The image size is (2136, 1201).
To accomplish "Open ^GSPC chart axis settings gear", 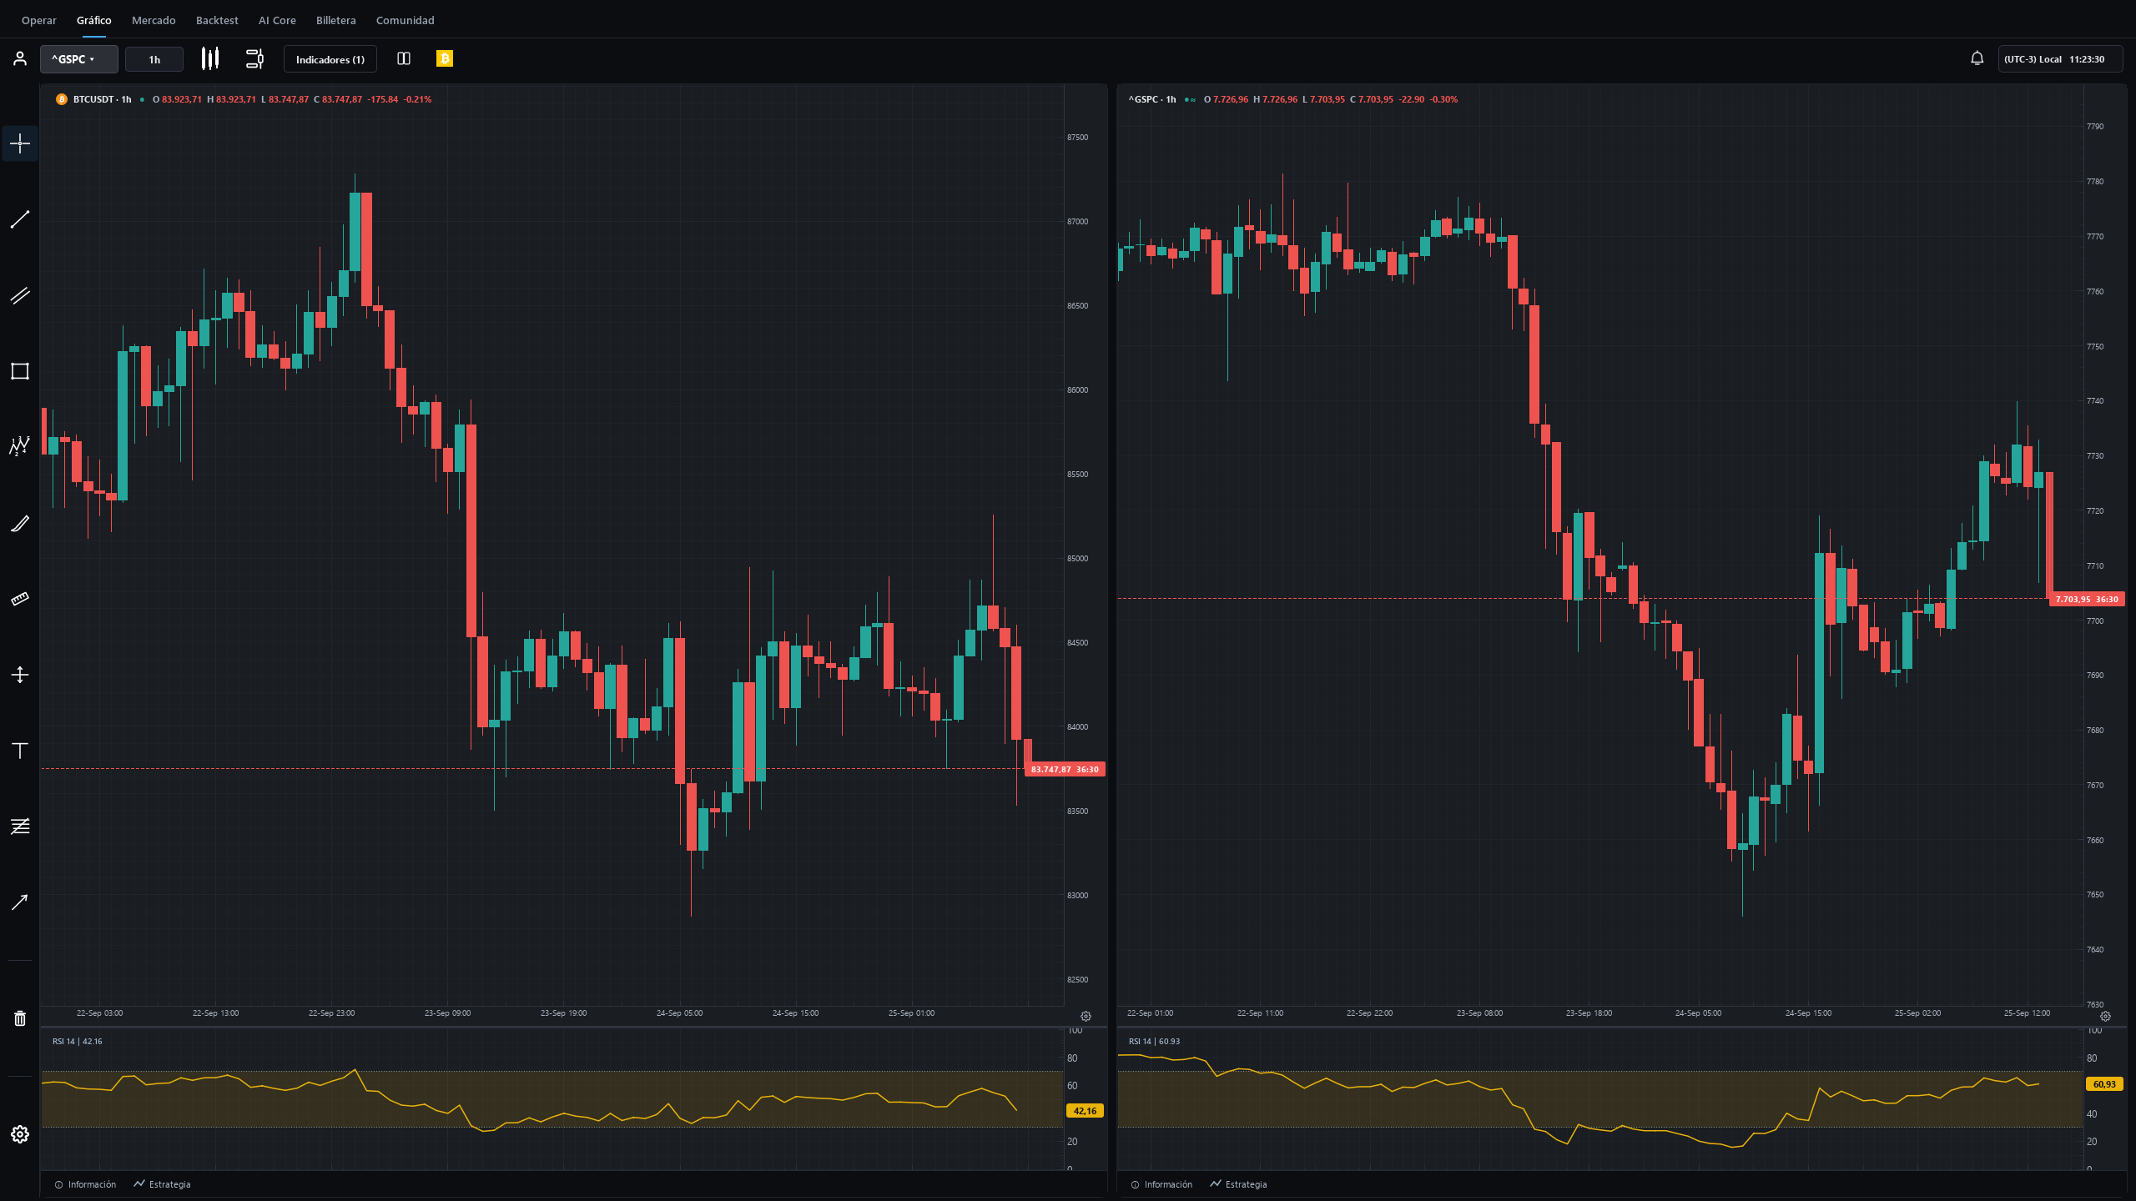I will click(2105, 1016).
